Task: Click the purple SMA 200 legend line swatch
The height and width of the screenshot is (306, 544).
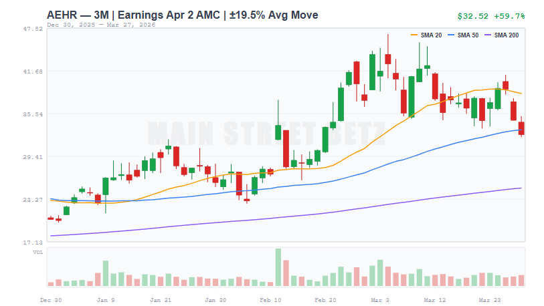Action: [488, 35]
